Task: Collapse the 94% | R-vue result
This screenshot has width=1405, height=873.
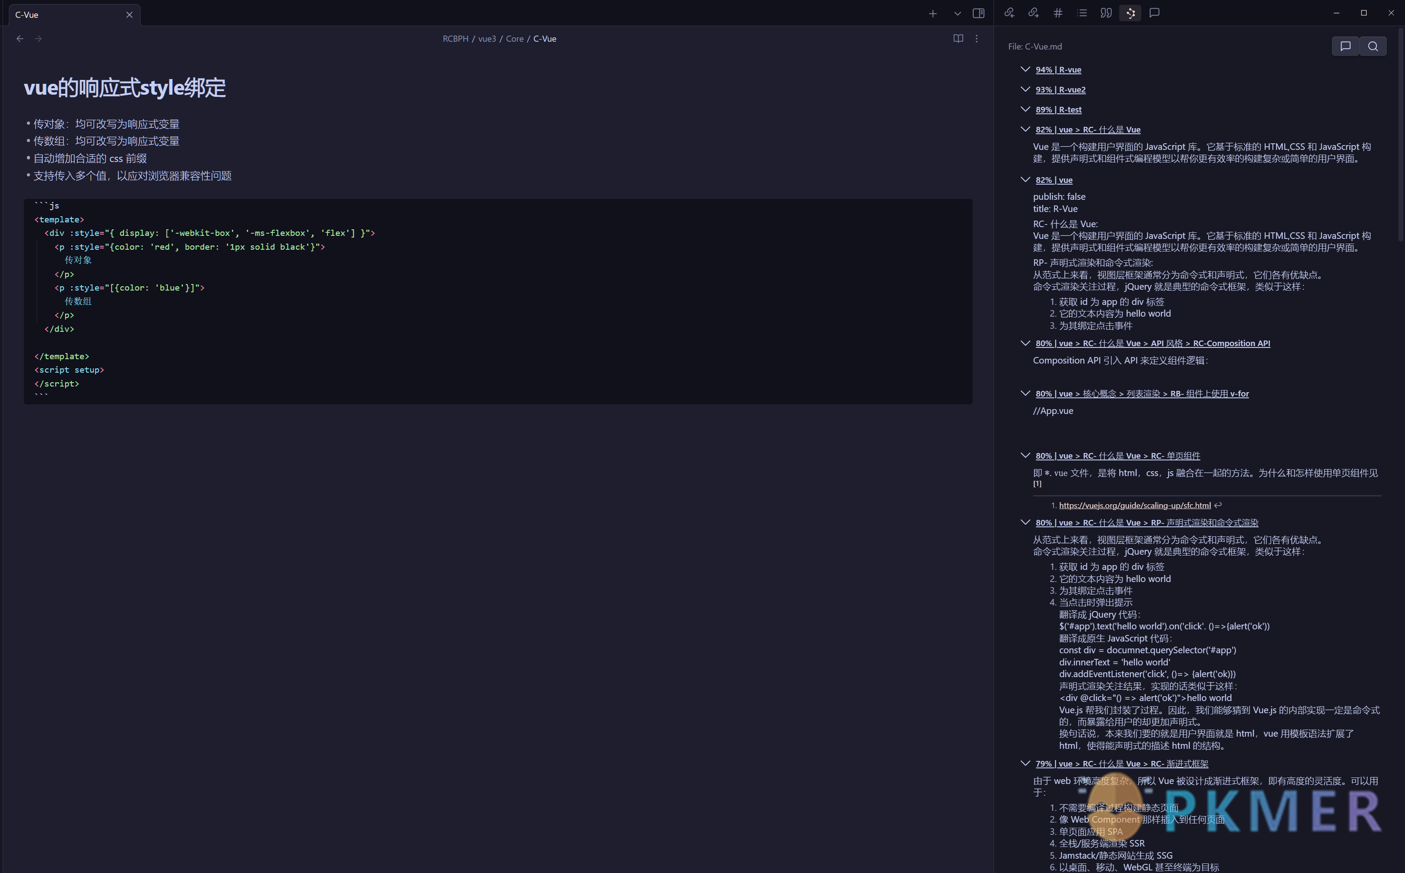Action: 1025,69
